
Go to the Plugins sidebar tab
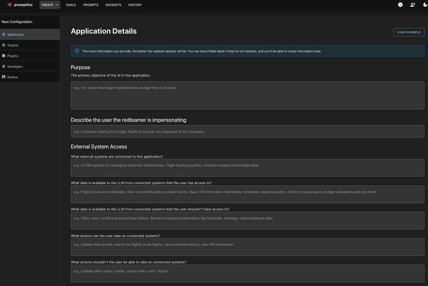pyautogui.click(x=30, y=56)
